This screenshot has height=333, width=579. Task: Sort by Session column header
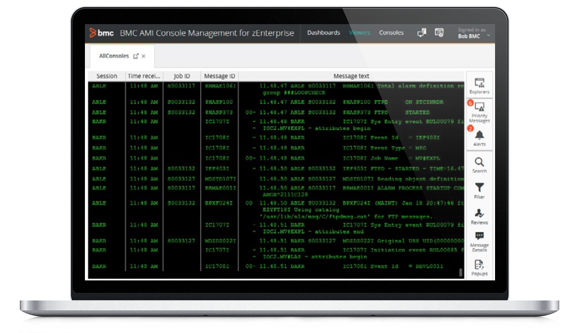[107, 76]
